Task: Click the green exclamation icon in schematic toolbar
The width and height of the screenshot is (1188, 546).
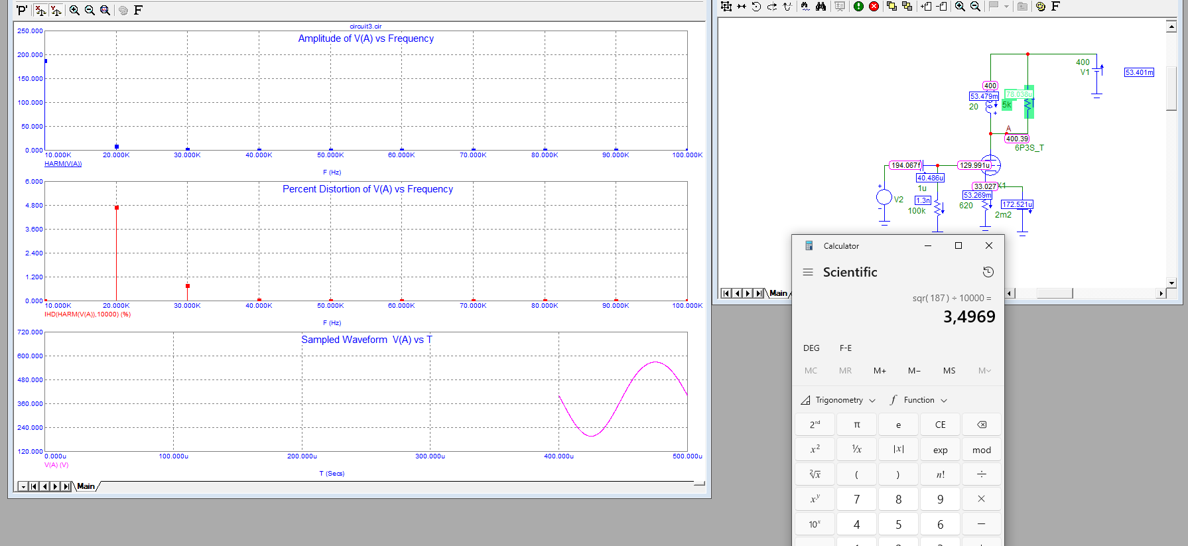Action: pyautogui.click(x=858, y=6)
